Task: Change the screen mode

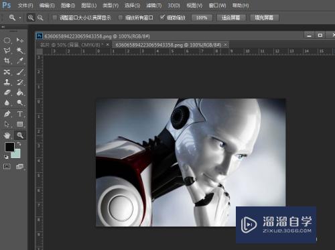Action: (x=19, y=166)
